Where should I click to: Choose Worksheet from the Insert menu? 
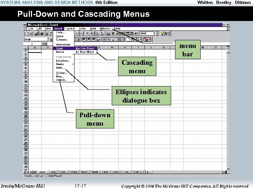point(64,44)
